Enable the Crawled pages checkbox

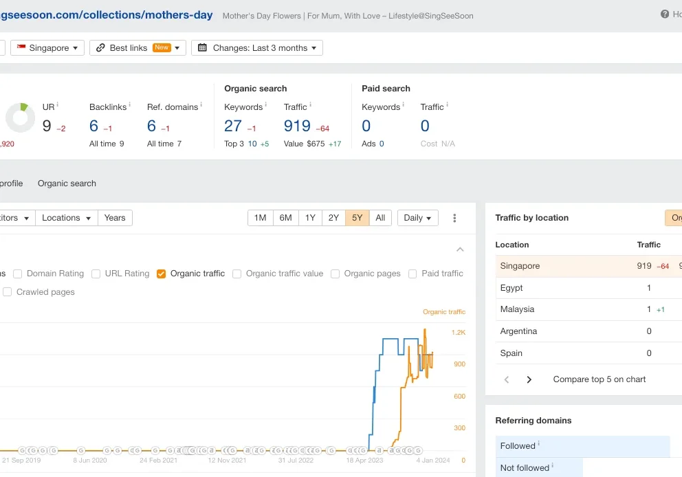(x=8, y=292)
